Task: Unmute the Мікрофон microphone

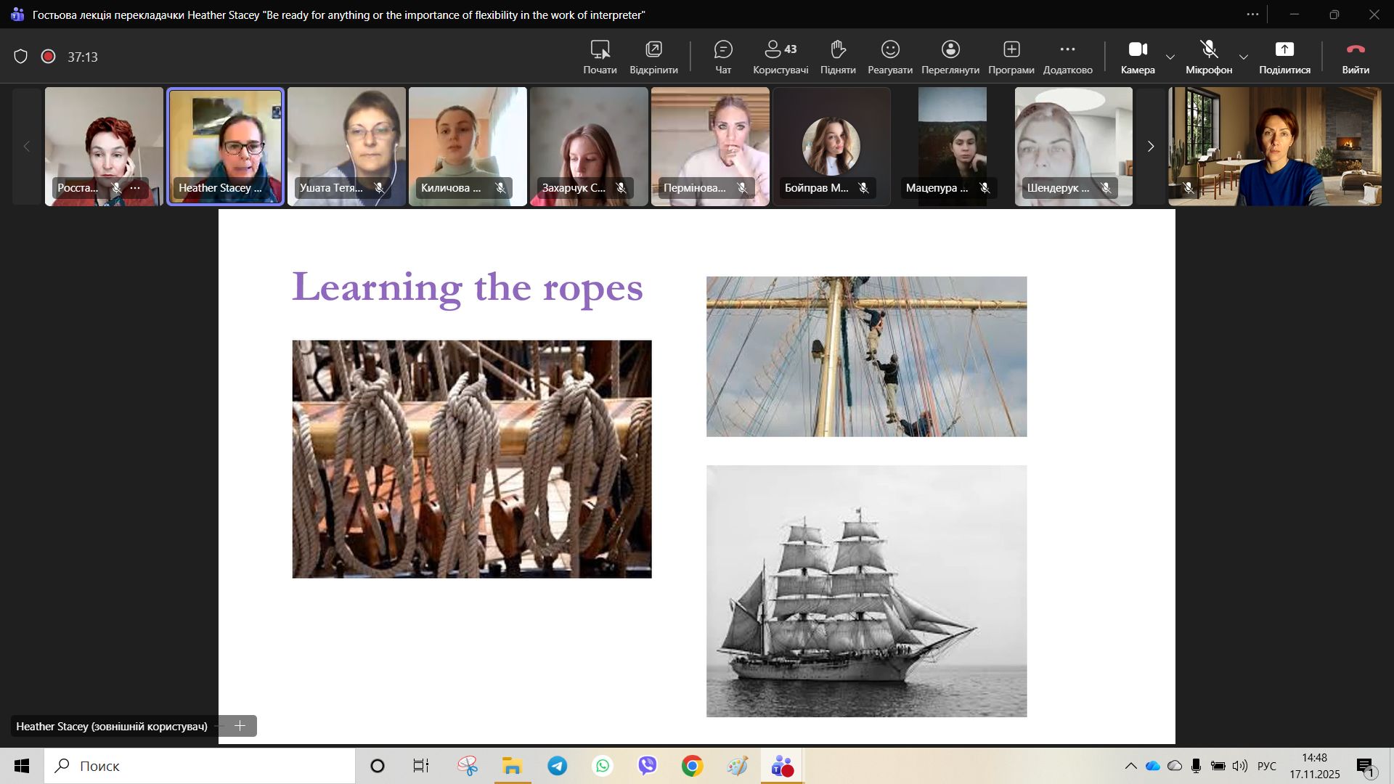Action: 1209,57
